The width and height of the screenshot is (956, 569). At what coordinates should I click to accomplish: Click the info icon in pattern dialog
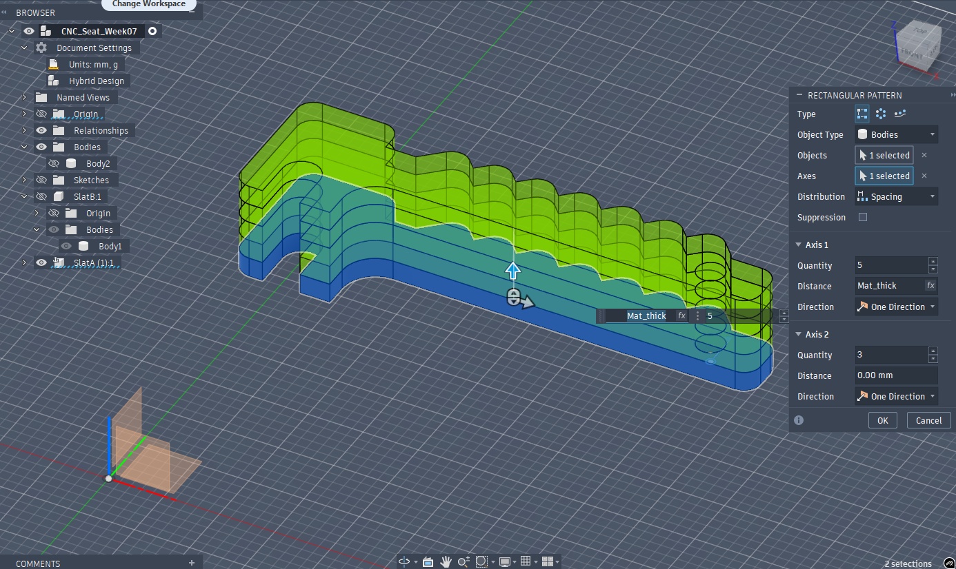pyautogui.click(x=799, y=420)
